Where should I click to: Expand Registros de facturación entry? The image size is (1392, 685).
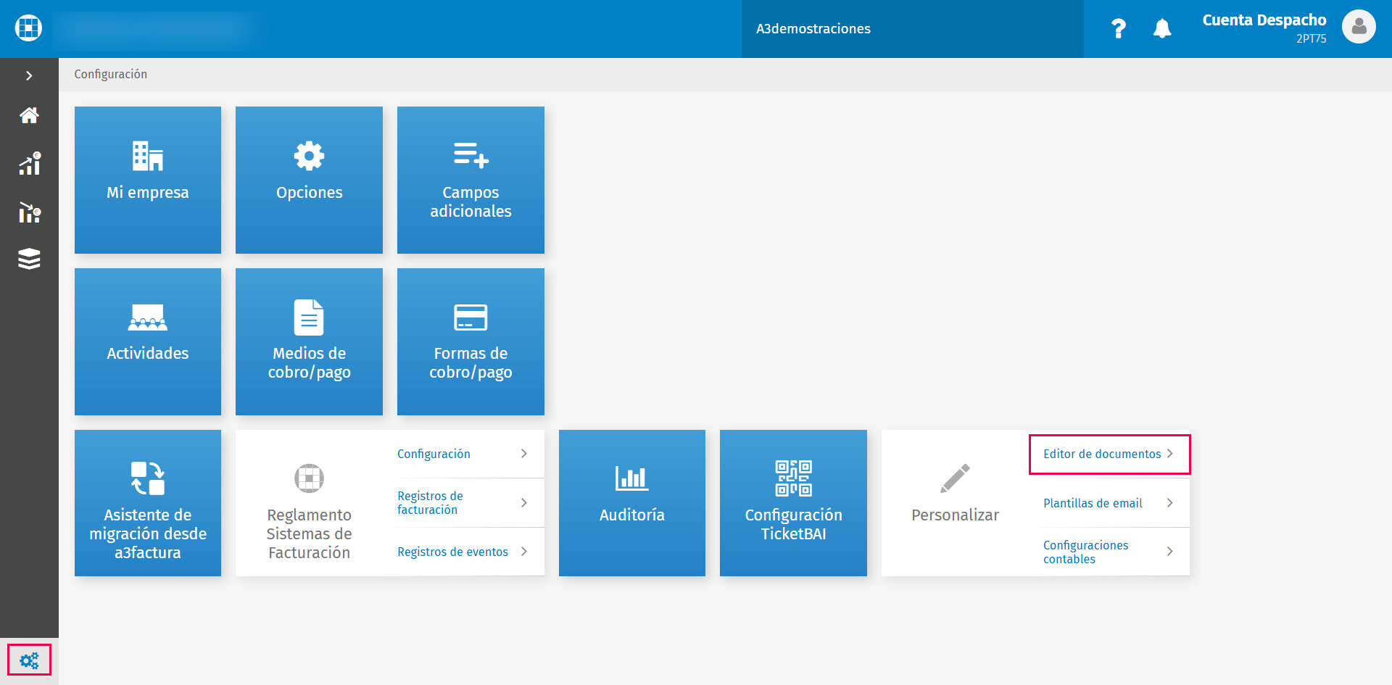coord(463,502)
